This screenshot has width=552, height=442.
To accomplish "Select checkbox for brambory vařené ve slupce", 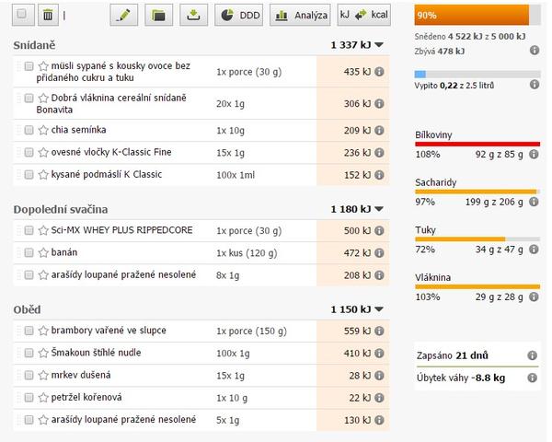I will (29, 331).
